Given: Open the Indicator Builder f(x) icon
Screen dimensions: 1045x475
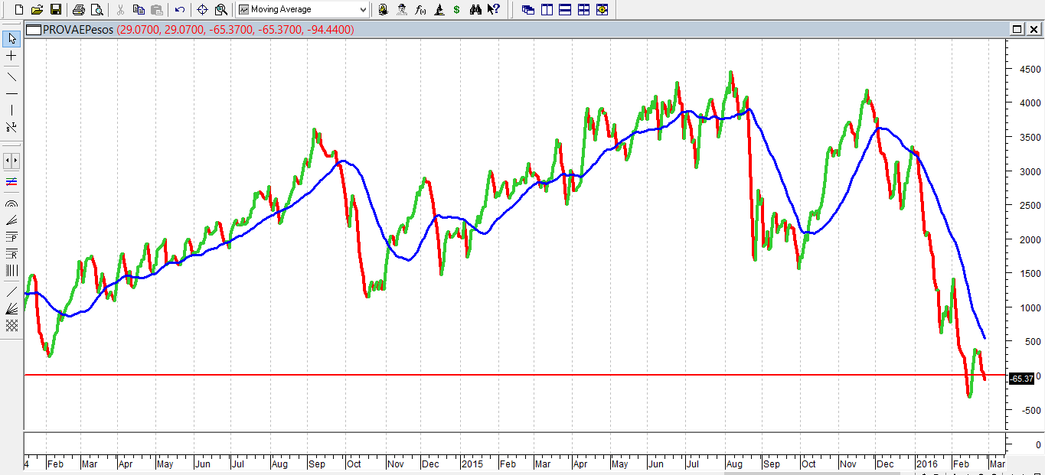Looking at the screenshot, I should click(x=420, y=10).
